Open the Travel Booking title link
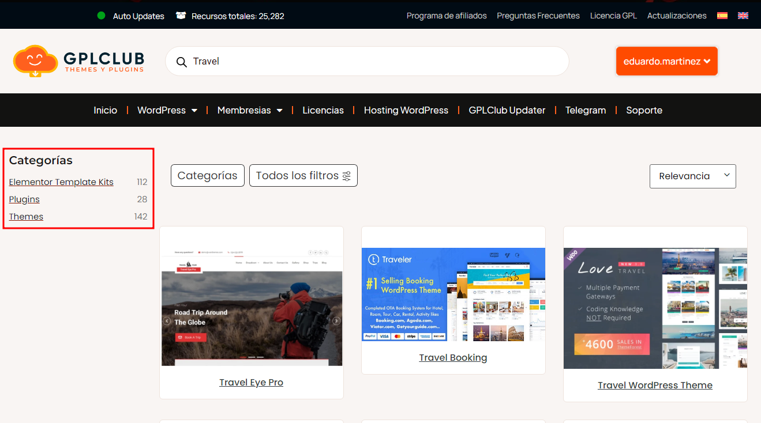 tap(453, 357)
